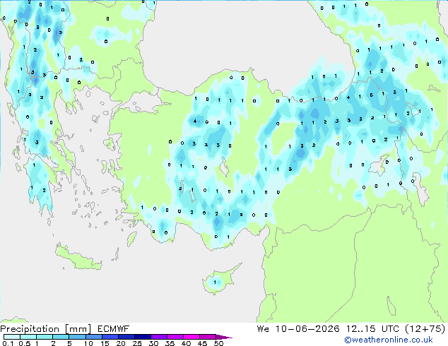Click the 2 to 5 mm legend swatch
Image resolution: width=448 pixels, height=346 pixels.
(x=61, y=337)
